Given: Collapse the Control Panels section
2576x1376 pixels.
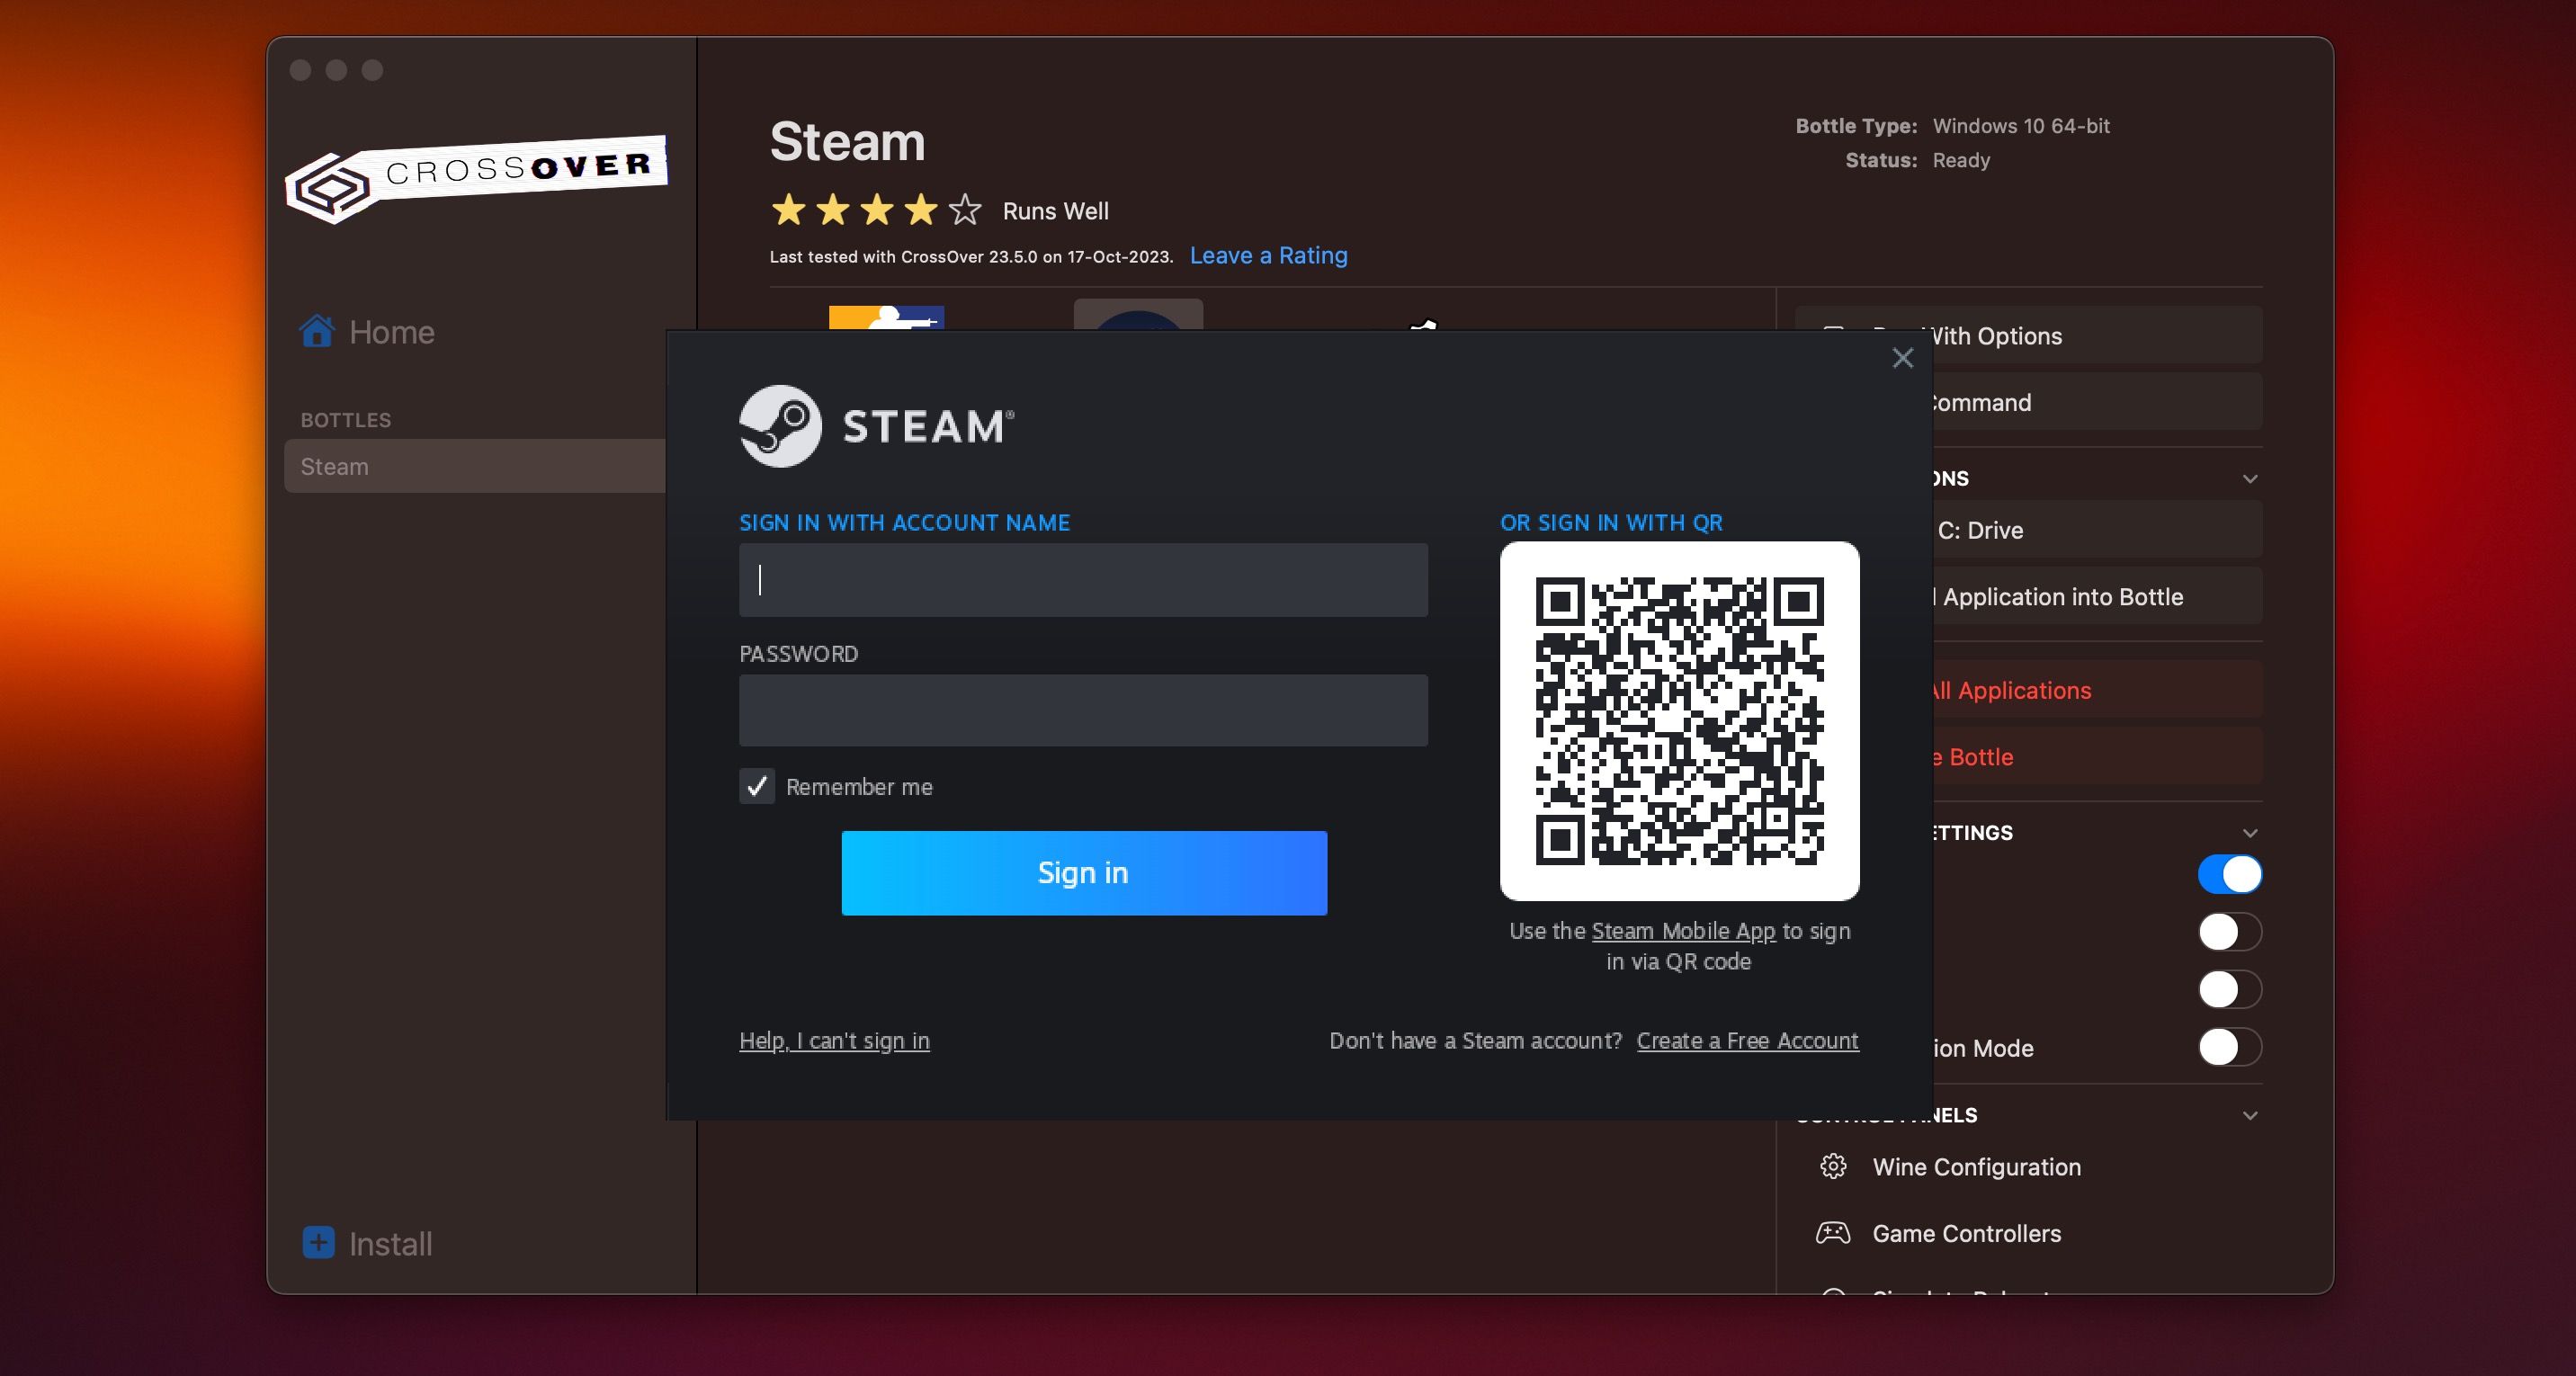Looking at the screenshot, I should pyautogui.click(x=2250, y=1114).
